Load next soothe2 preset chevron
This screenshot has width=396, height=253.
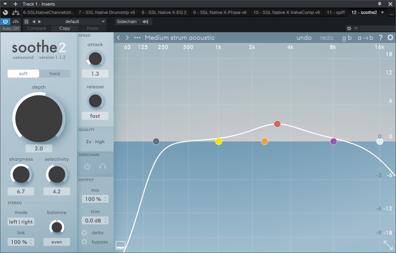(127, 37)
